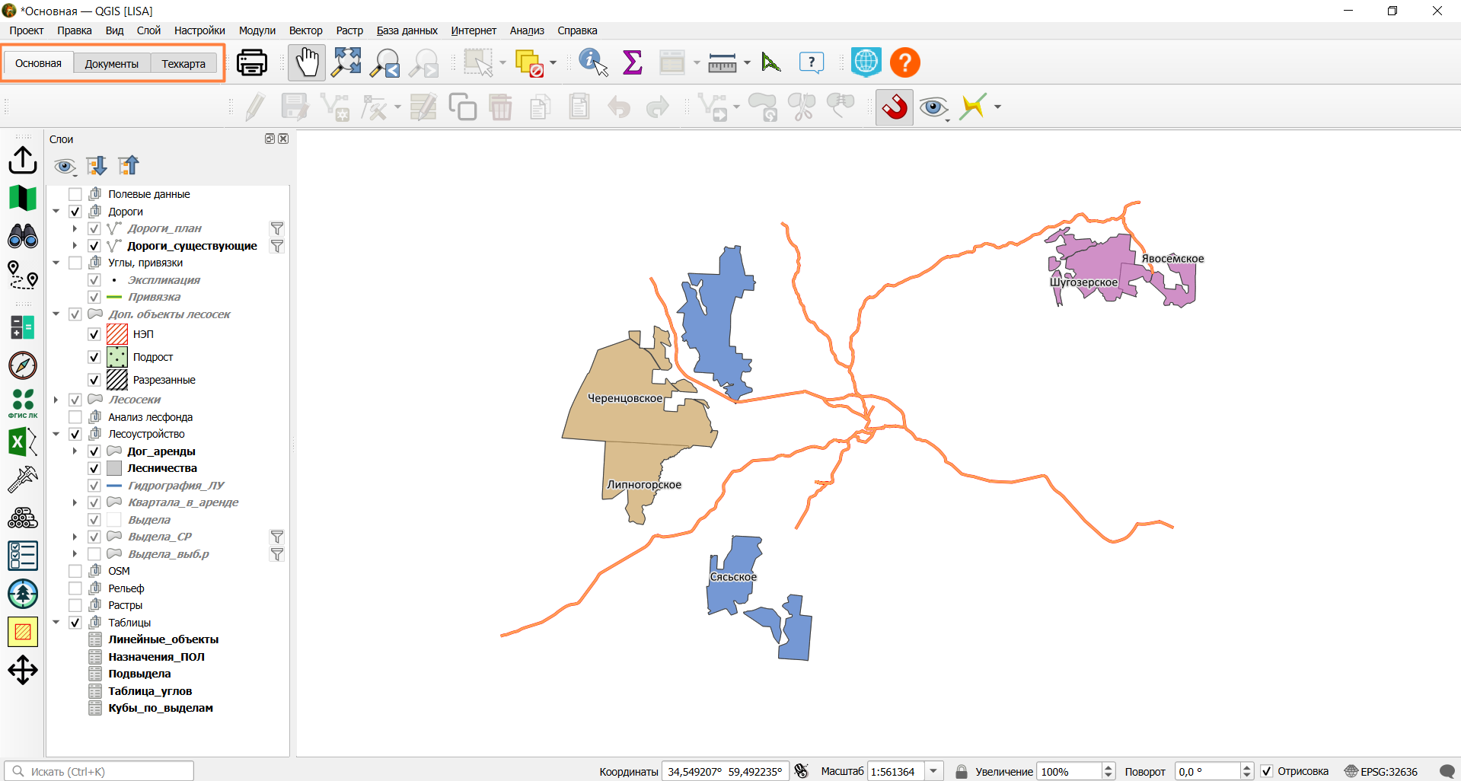Screen dimensions: 1461x781
Task: Click the print layout printer icon
Action: 252,62
